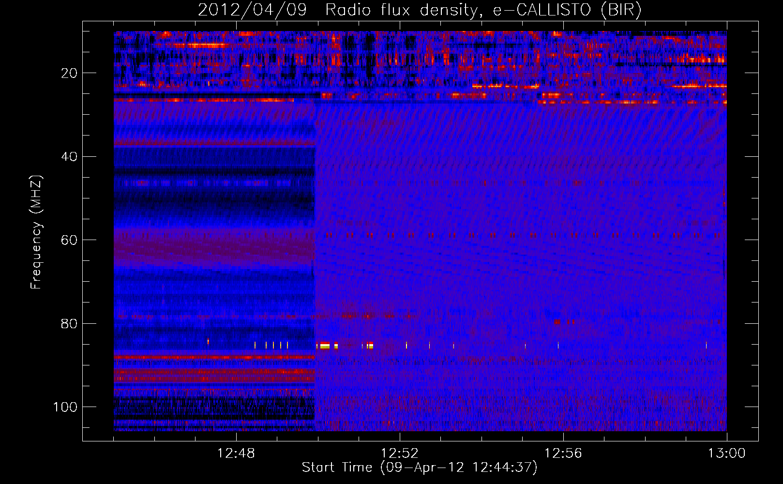This screenshot has height=484, width=783.
Task: Select the date '2012/04/09' in the title
Action: 252,10
